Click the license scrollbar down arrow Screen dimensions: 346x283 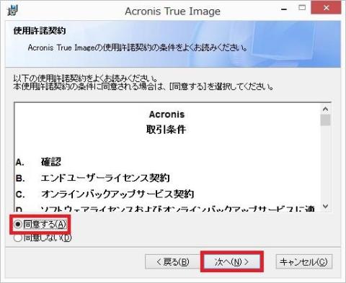pyautogui.click(x=326, y=206)
